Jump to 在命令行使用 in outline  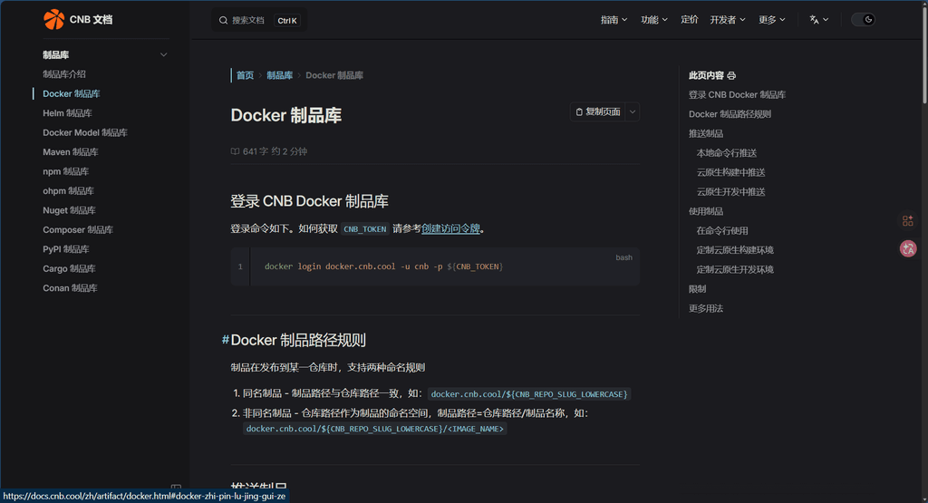[722, 231]
